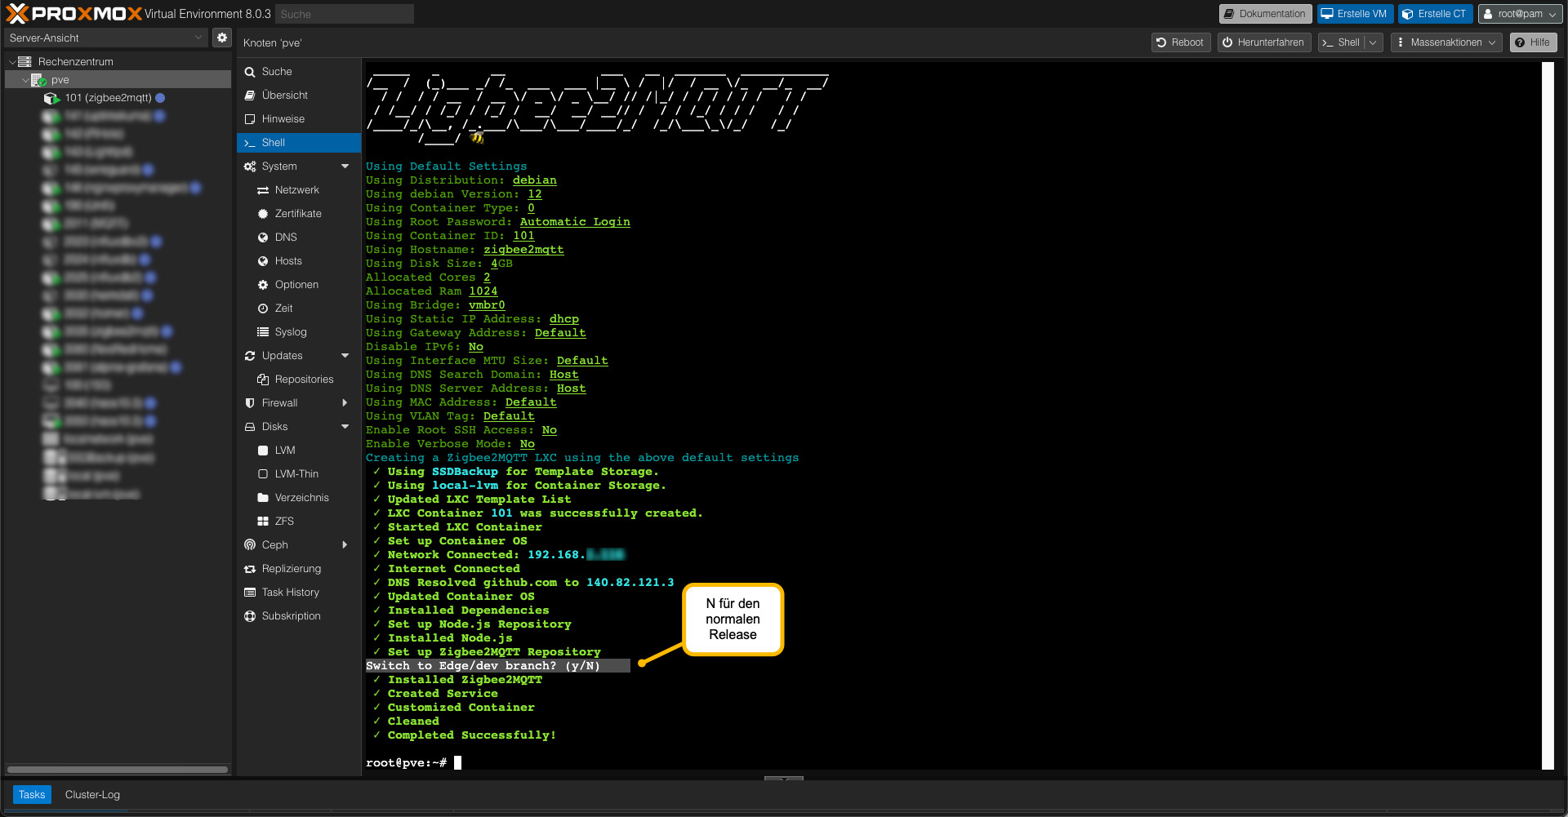Image resolution: width=1568 pixels, height=817 pixels.
Task: Click inside the Suche search field
Action: [x=344, y=13]
